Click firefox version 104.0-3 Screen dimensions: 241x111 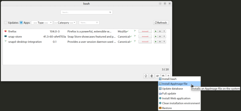pyautogui.click(x=55, y=31)
